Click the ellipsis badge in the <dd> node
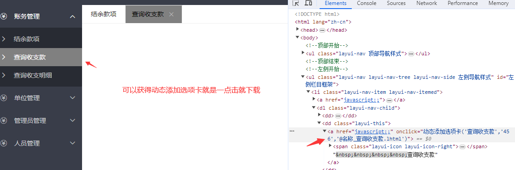 338,116
